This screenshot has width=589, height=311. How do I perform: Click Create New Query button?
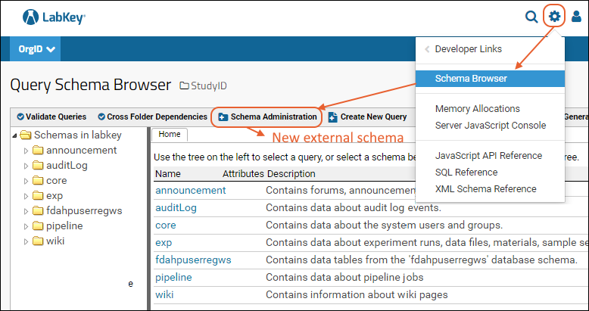pos(368,117)
